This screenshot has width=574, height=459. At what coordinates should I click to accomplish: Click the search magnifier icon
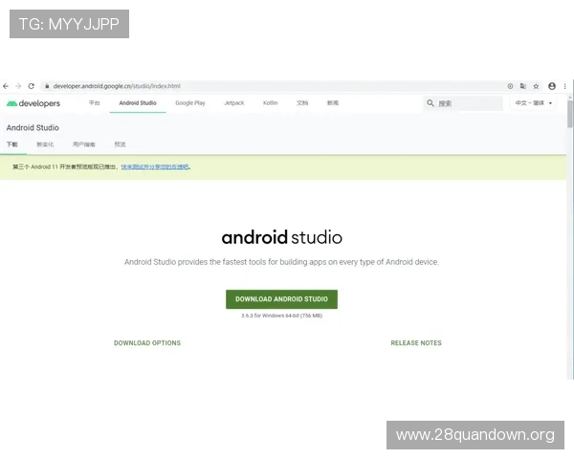tap(431, 103)
